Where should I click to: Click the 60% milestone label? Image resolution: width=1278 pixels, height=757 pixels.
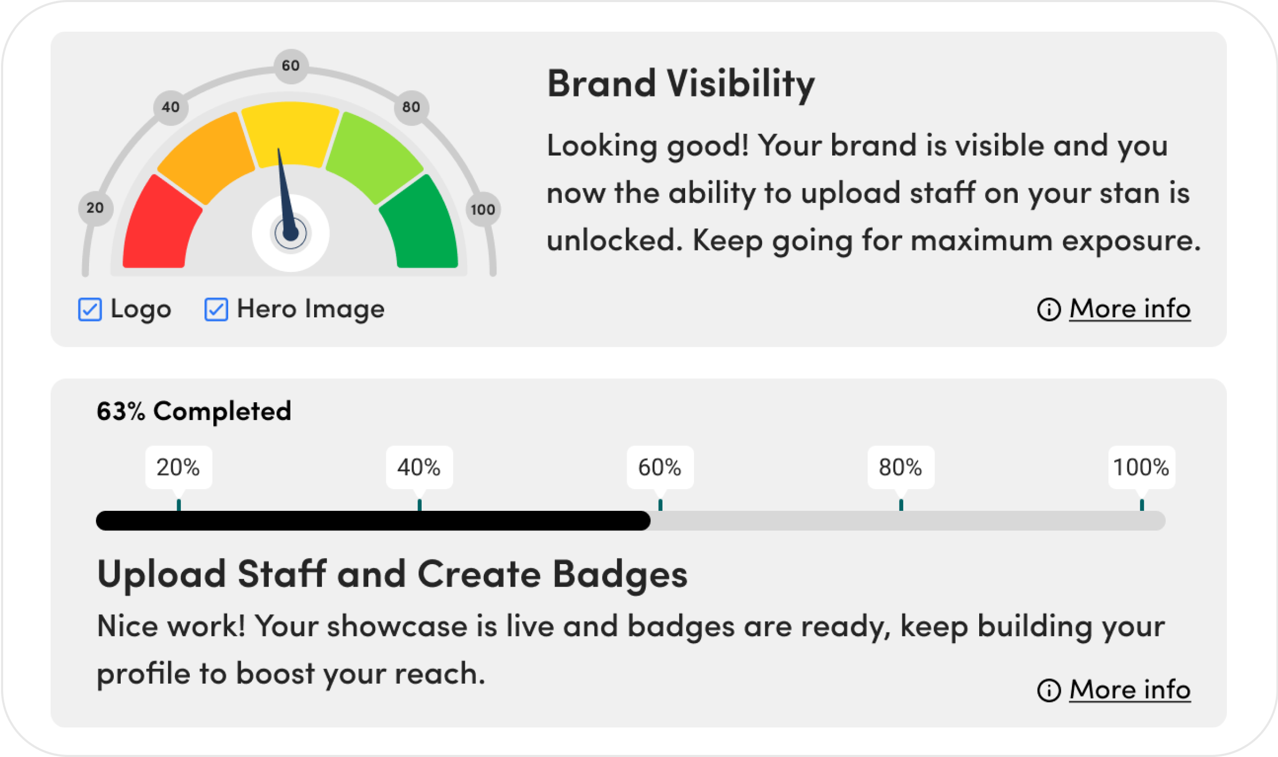[x=660, y=468]
